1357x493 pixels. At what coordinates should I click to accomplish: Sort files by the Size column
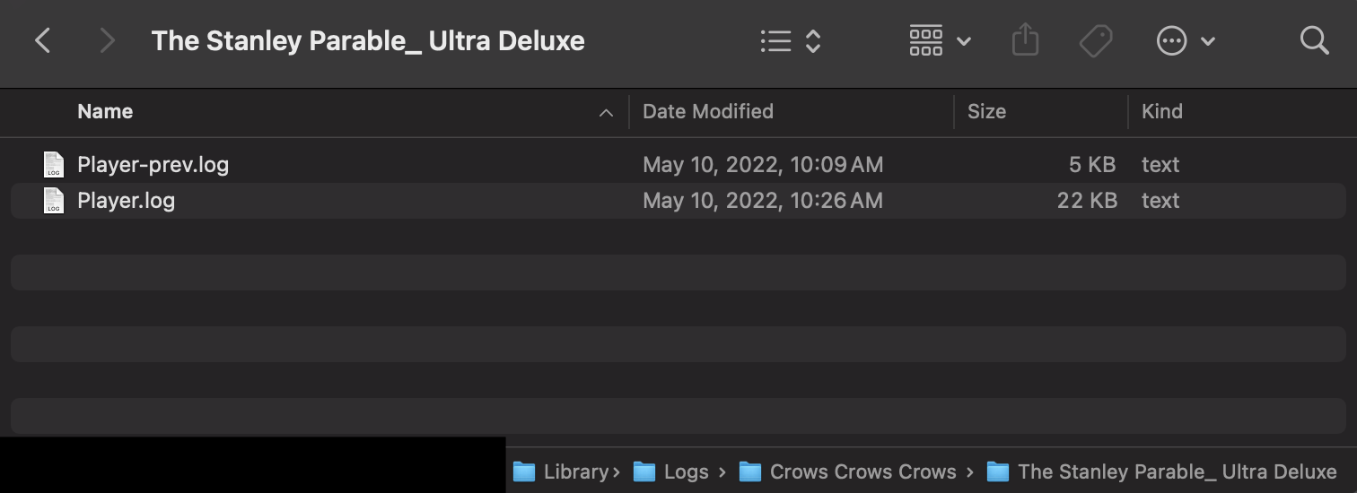click(986, 112)
